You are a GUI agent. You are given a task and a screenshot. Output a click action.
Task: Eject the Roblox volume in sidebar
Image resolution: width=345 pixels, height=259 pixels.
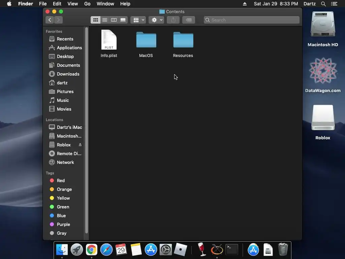pyautogui.click(x=80, y=145)
